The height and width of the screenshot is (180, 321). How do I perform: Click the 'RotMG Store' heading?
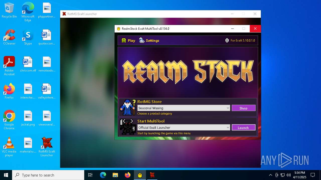click(149, 101)
